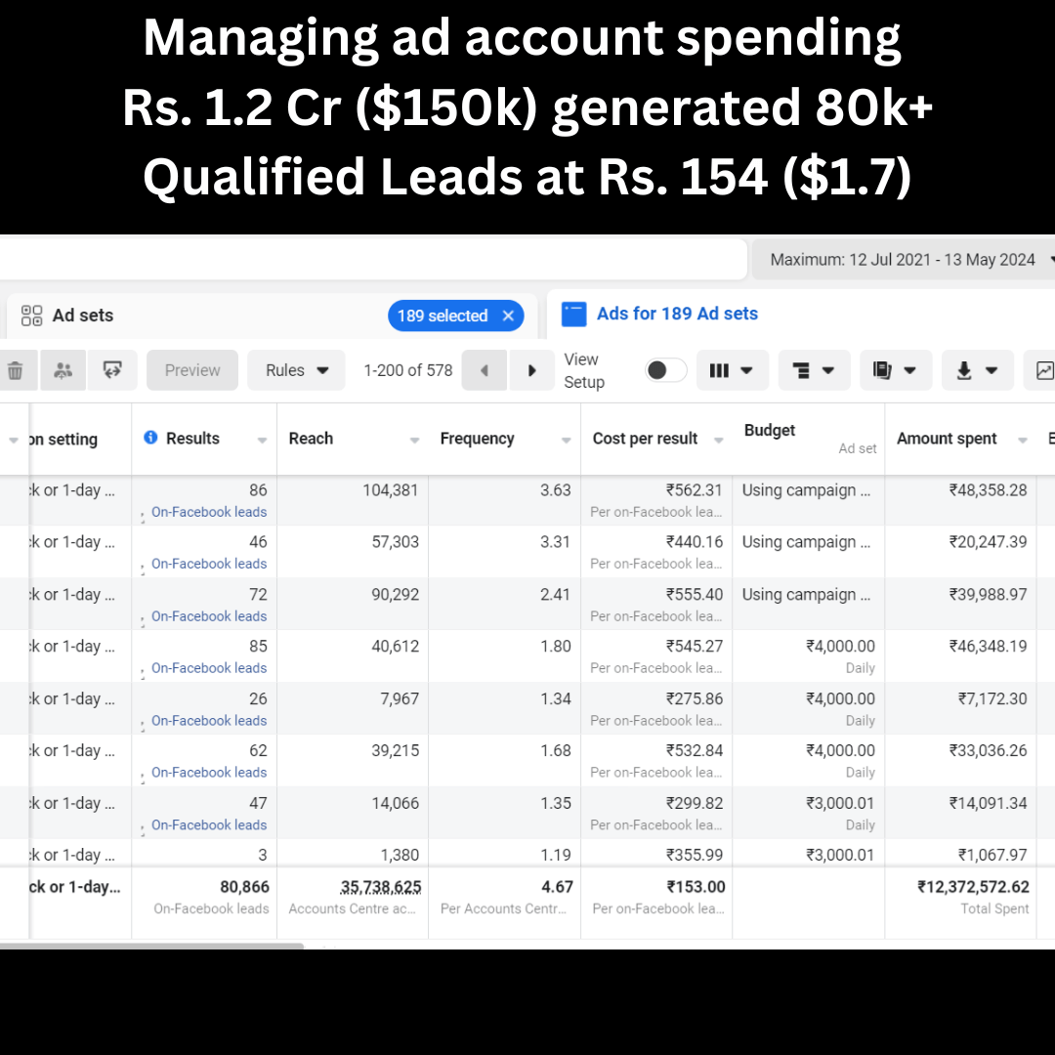The width and height of the screenshot is (1055, 1055).
Task: Click the export share icon next to Preview
Action: pos(112,370)
